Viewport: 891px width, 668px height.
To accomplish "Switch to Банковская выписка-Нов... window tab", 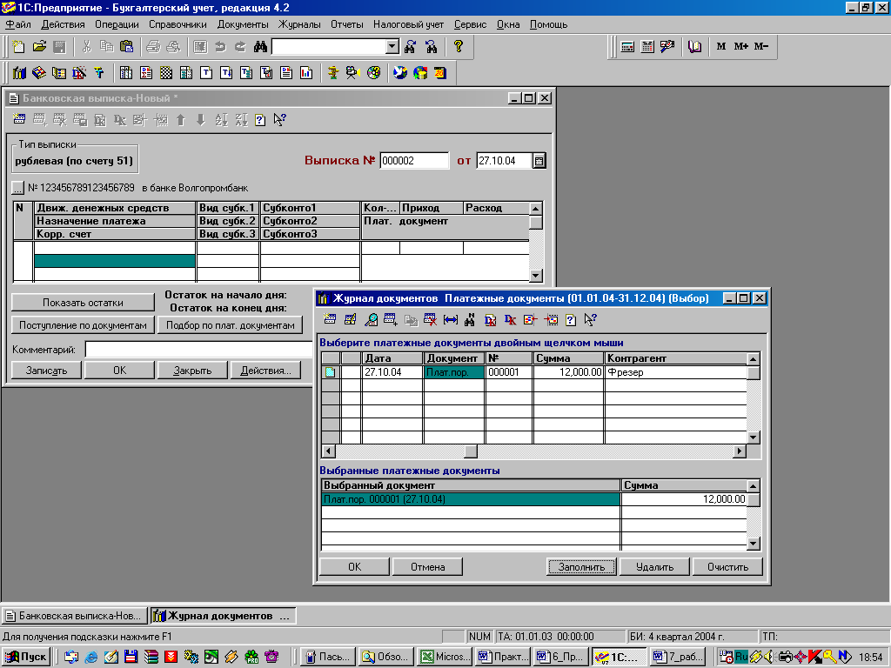I will pyautogui.click(x=75, y=616).
